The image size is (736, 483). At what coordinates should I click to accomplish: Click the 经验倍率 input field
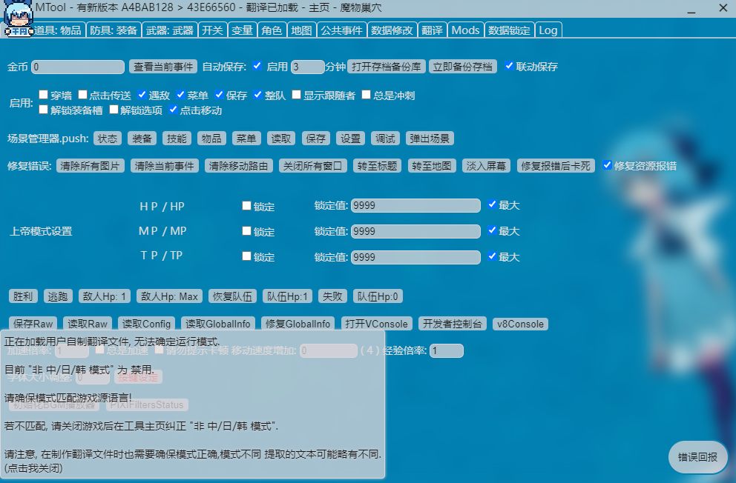(x=447, y=350)
